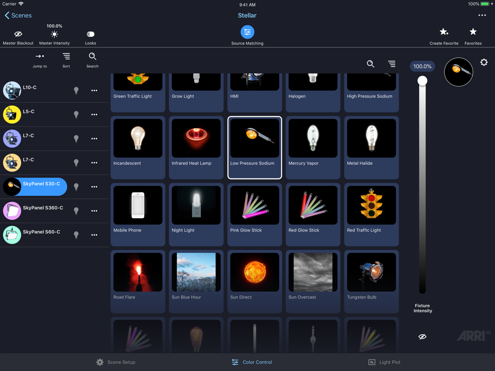The height and width of the screenshot is (371, 495).
Task: Toggle the L10-C bulb on/off
Action: point(76,91)
